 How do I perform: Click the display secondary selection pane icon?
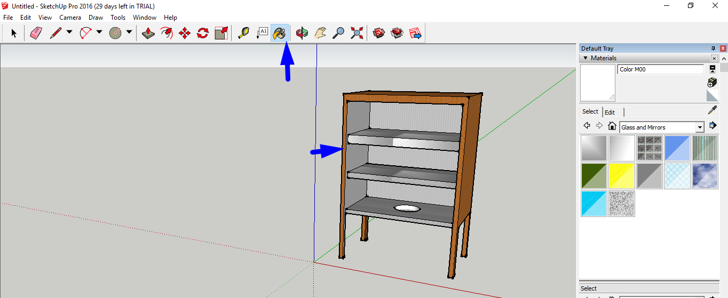point(712,69)
